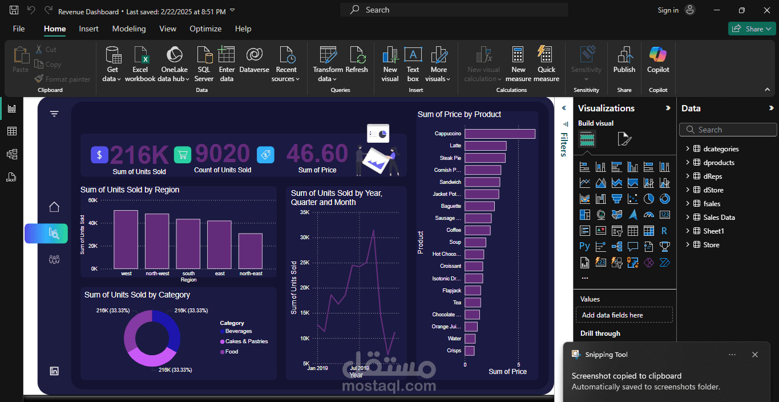Click Enter data in the ribbon
The height and width of the screenshot is (402, 779).
[x=227, y=64]
